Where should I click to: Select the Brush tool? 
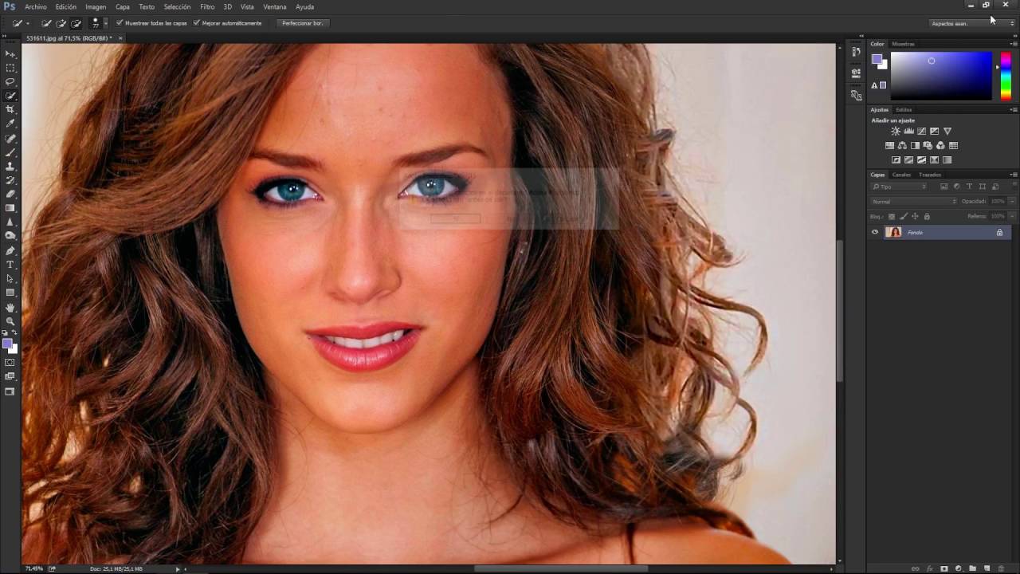pyautogui.click(x=10, y=151)
